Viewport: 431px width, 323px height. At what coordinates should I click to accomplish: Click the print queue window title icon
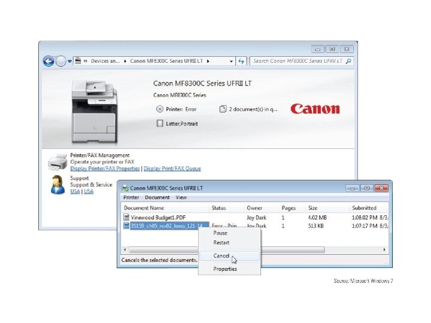tap(125, 188)
